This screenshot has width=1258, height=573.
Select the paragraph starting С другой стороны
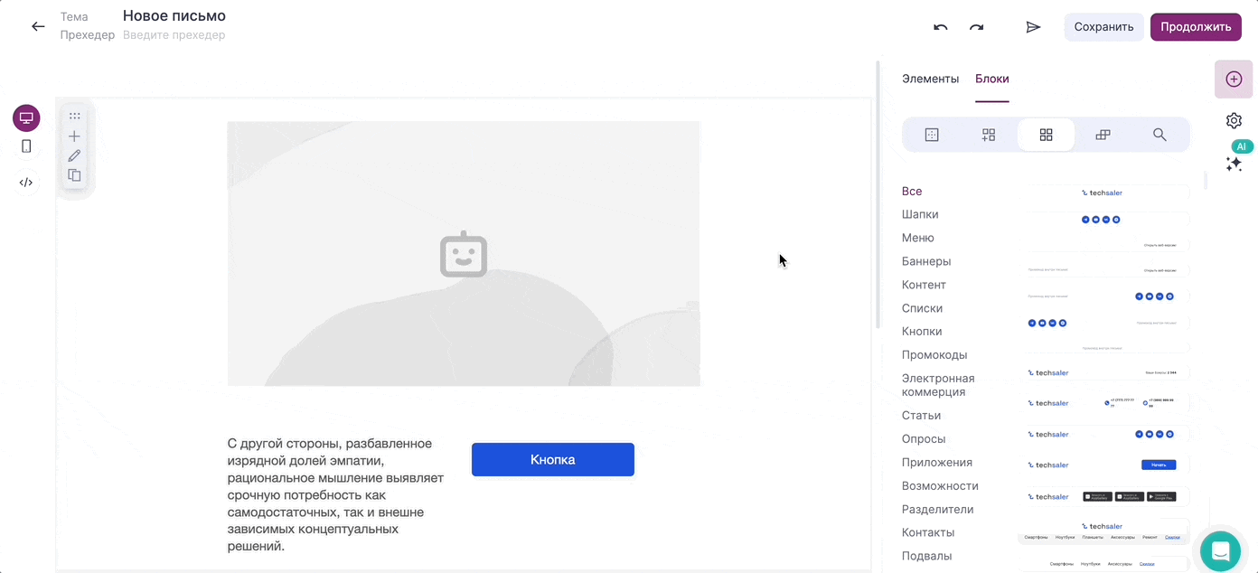coord(336,494)
